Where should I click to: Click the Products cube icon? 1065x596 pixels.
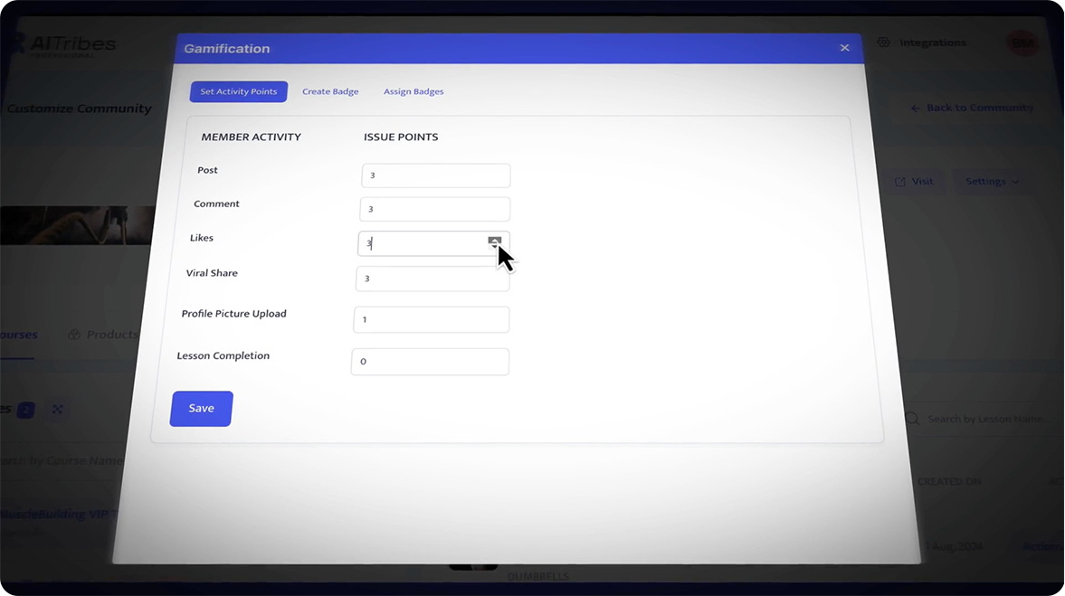(75, 335)
